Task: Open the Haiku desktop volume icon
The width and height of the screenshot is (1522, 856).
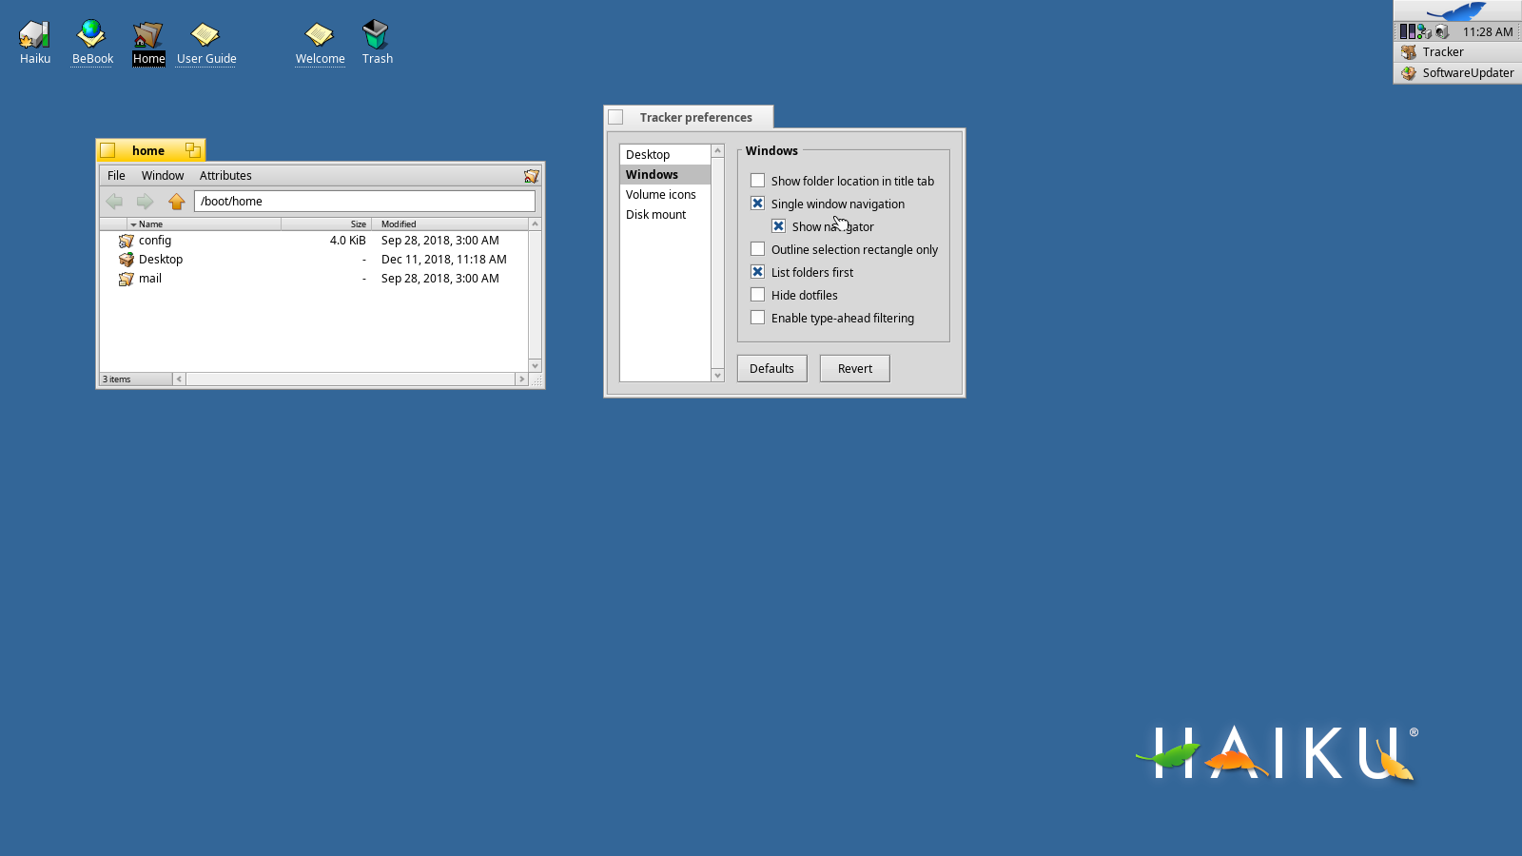Action: coord(35,34)
